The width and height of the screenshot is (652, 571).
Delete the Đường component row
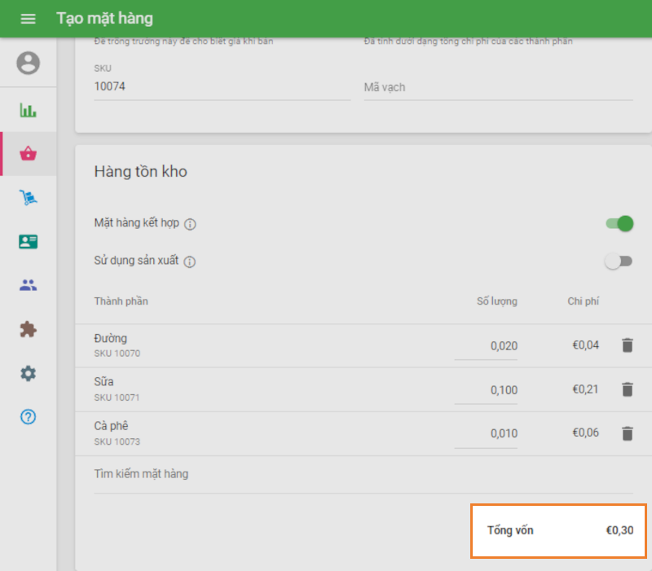pyautogui.click(x=627, y=345)
